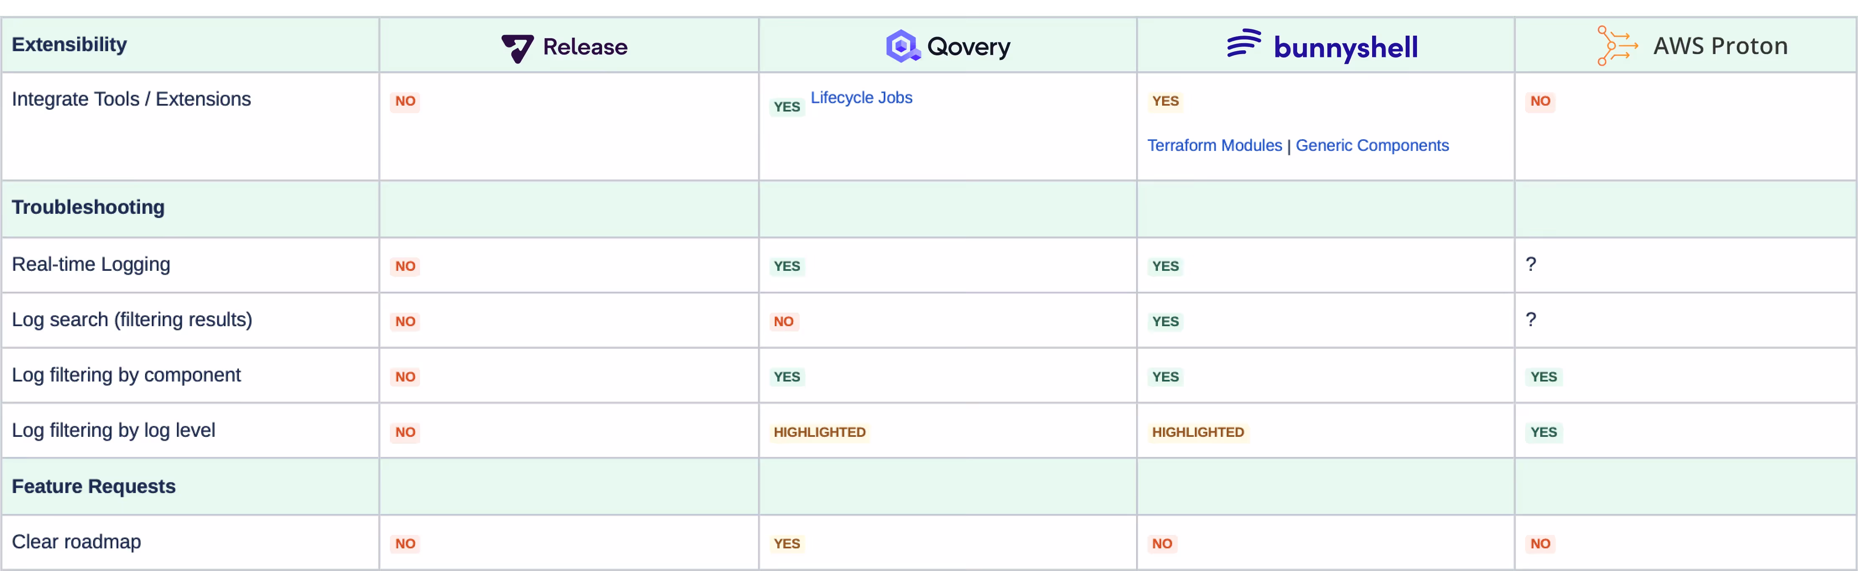Click the Log filtering by component label
The width and height of the screenshot is (1858, 571).
126,375
